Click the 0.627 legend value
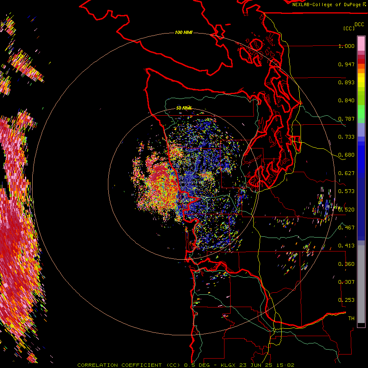Screen dimensions: 368x368 [x=346, y=173]
